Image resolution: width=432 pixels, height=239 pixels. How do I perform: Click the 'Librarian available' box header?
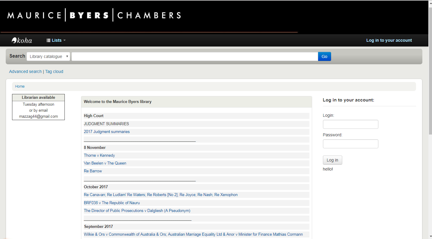(x=38, y=98)
